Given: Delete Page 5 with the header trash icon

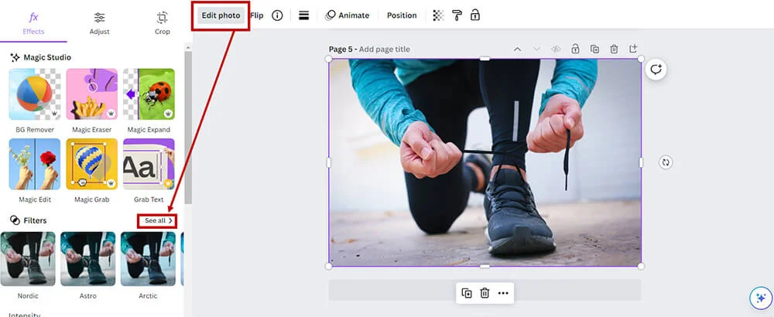Looking at the screenshot, I should [614, 49].
